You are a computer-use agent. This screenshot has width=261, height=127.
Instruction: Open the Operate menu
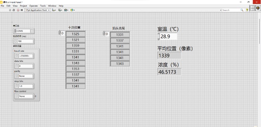(33, 6)
